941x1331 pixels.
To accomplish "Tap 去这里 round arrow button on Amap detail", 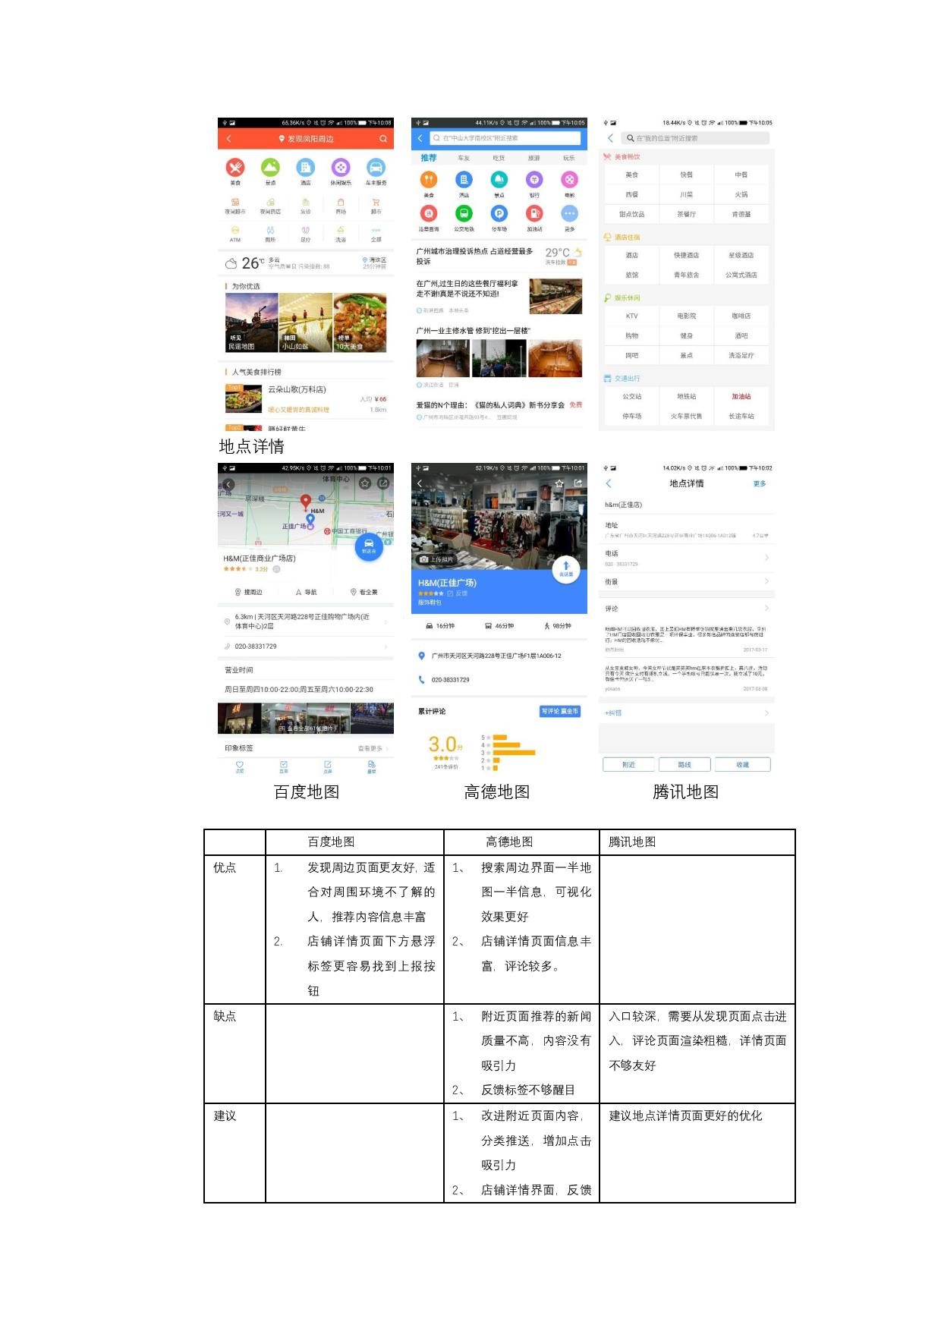I will pos(566,569).
